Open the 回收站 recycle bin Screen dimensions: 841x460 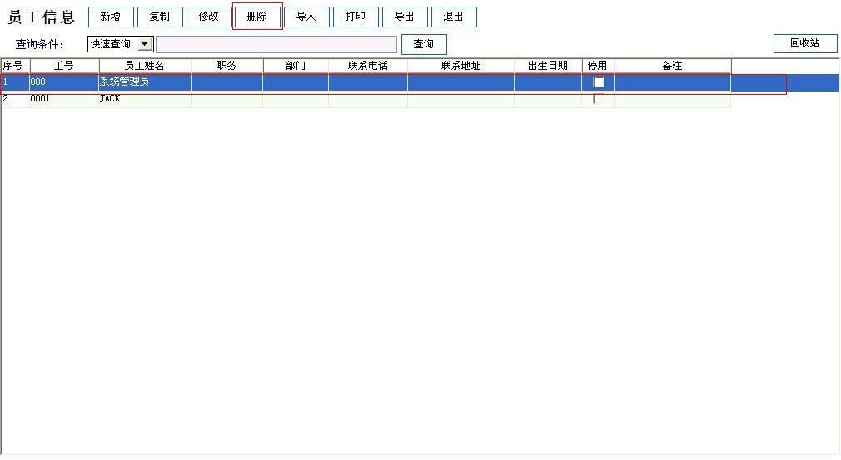pyautogui.click(x=805, y=43)
